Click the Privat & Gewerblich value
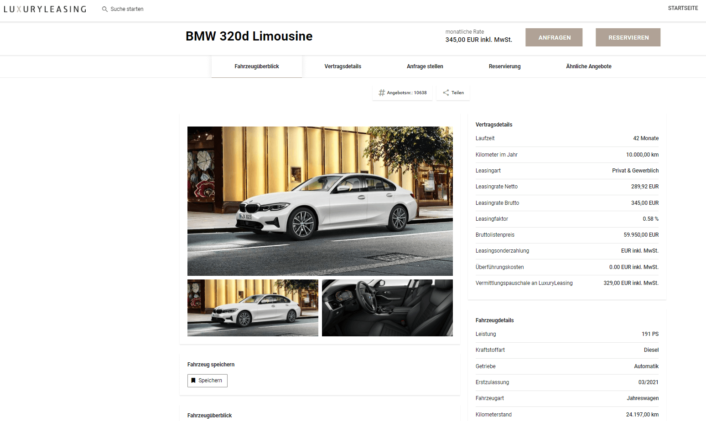Screen dimensions: 706x421 pyautogui.click(x=635, y=171)
